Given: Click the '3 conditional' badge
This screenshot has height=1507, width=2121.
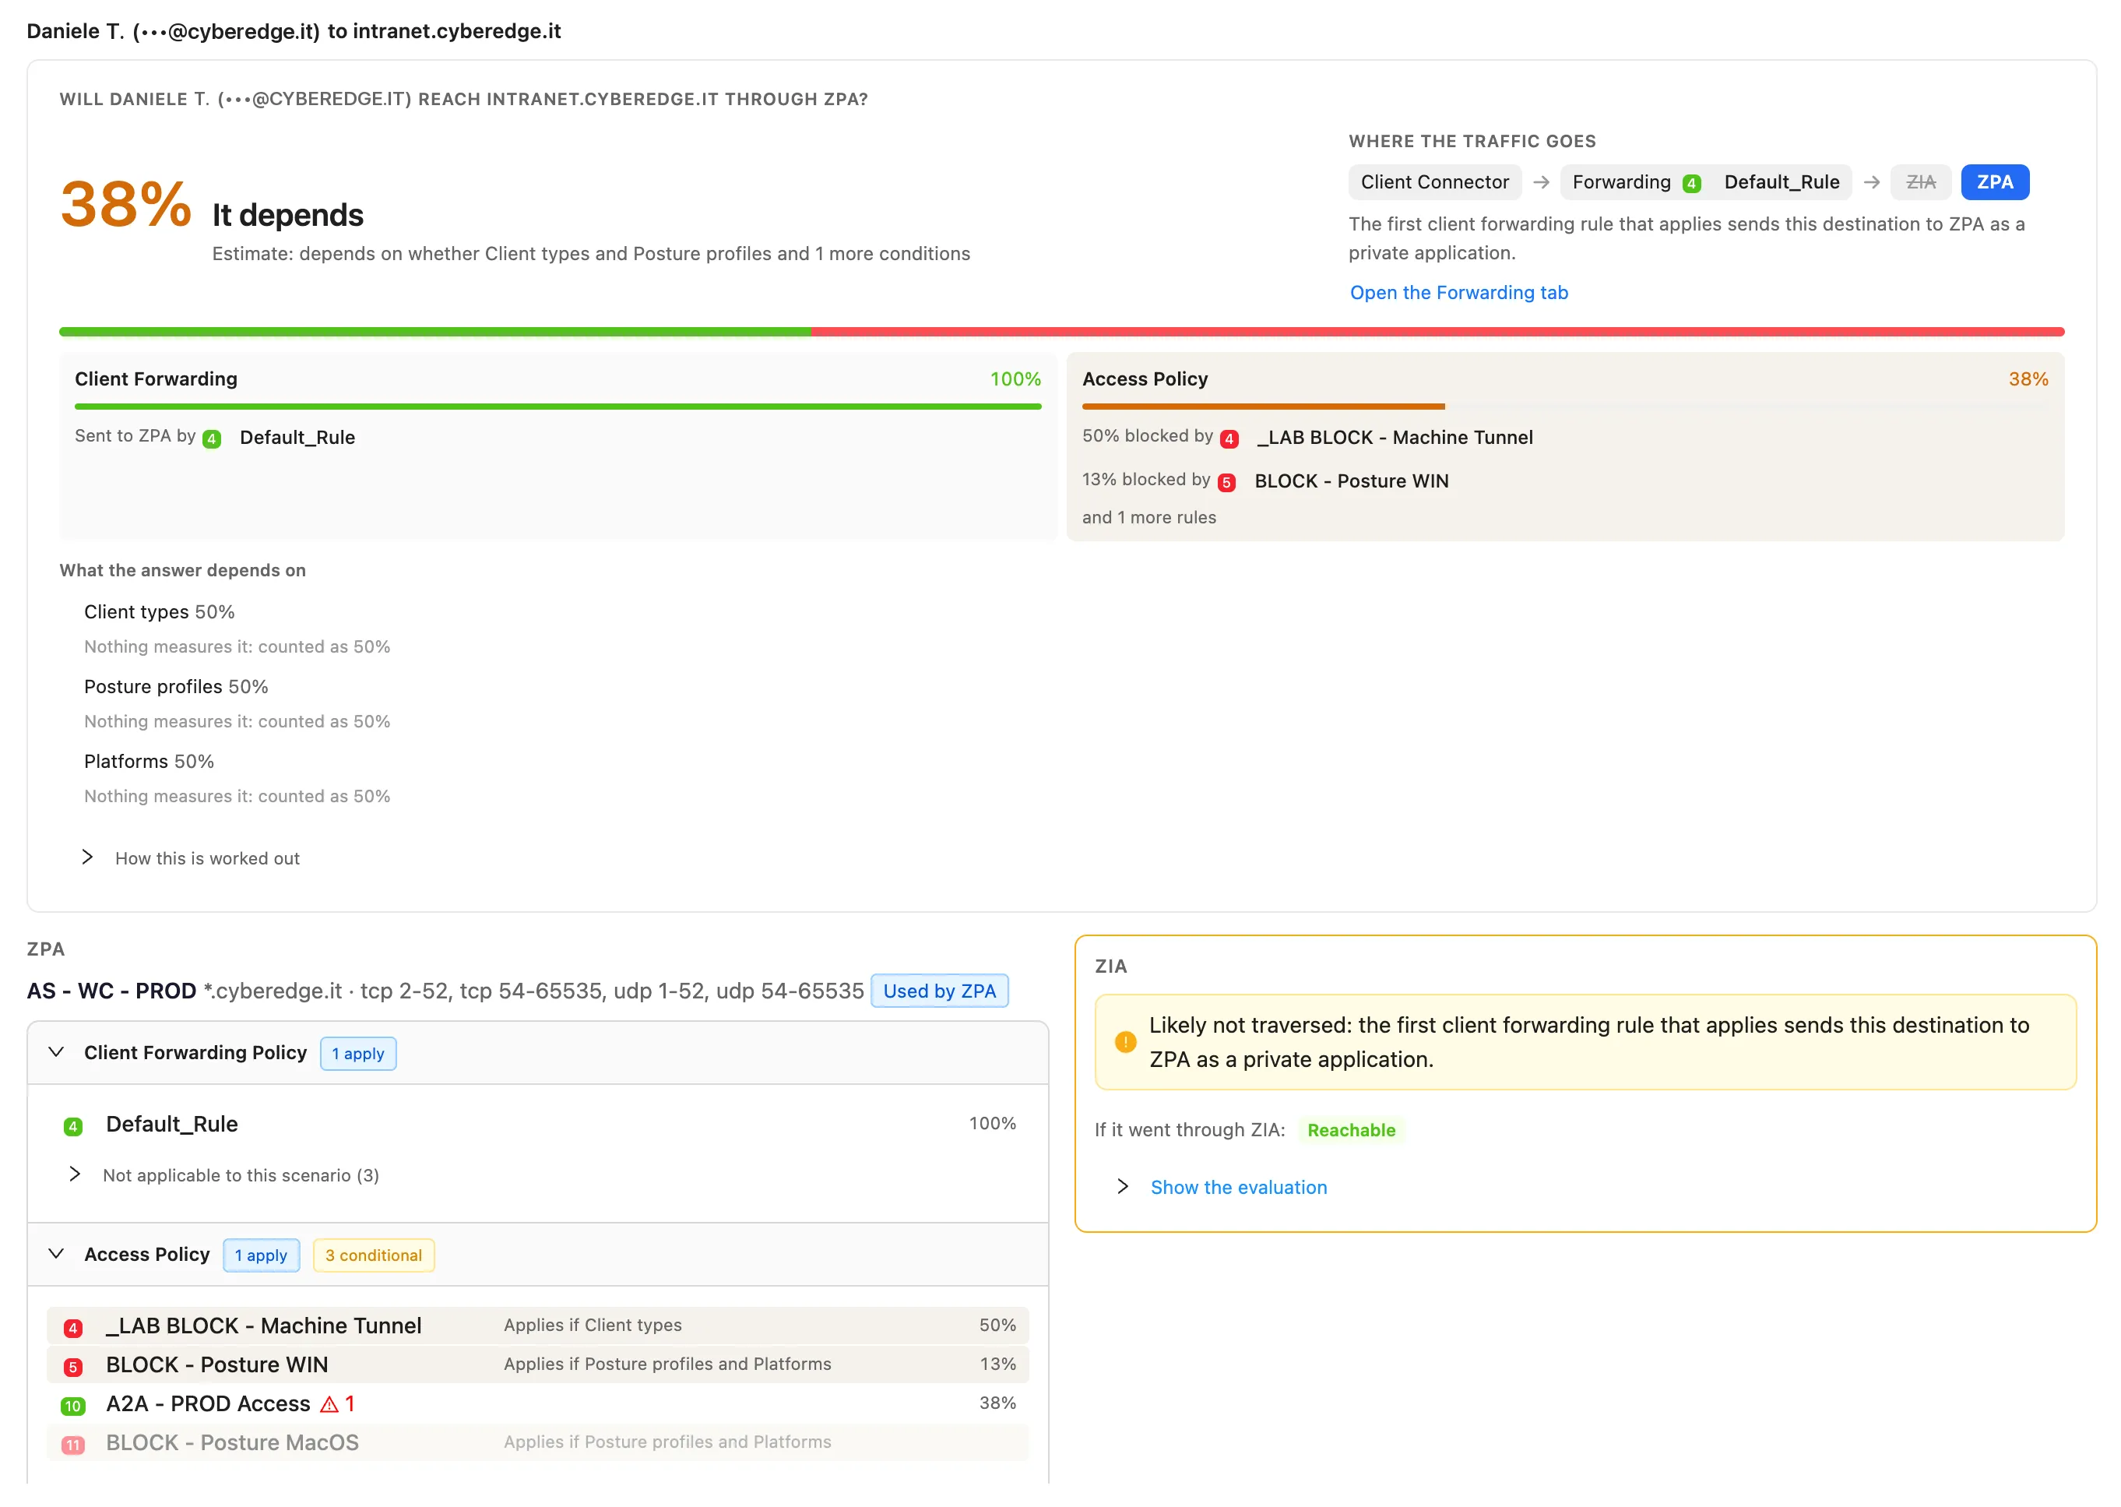Looking at the screenshot, I should (373, 1255).
